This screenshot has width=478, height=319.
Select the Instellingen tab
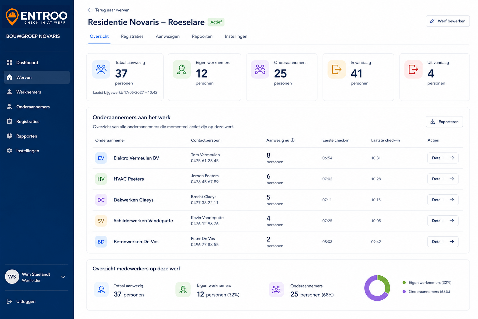coord(236,36)
